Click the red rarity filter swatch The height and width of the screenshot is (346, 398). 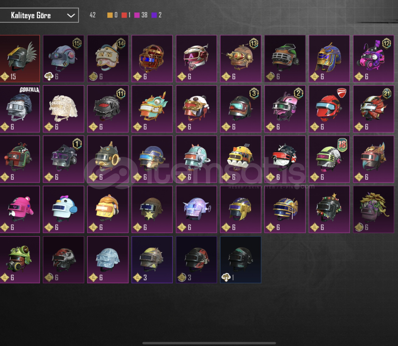[x=124, y=15]
